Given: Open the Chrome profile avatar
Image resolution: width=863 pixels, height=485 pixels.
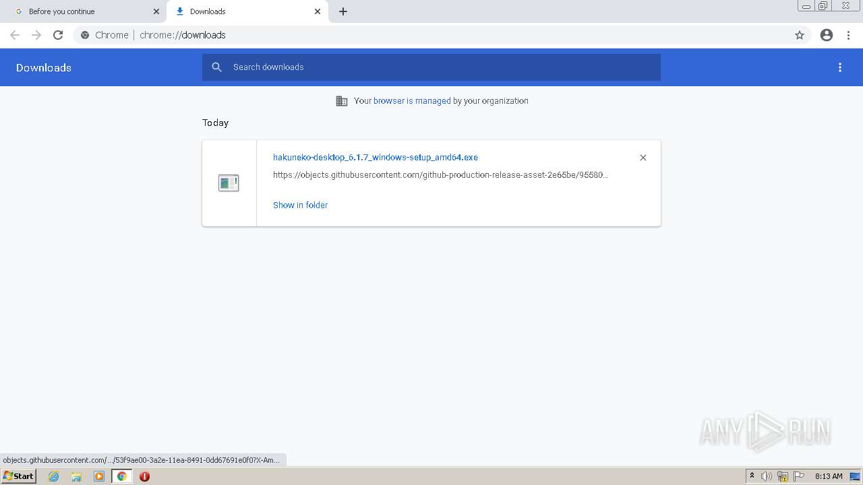Looking at the screenshot, I should 827,35.
